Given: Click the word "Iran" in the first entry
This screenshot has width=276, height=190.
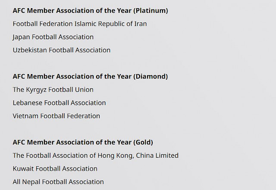Looking at the screenshot, I should coord(141,24).
